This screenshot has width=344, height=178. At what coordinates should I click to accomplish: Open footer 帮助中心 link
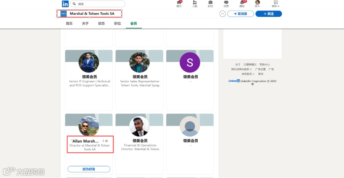pos(265,65)
